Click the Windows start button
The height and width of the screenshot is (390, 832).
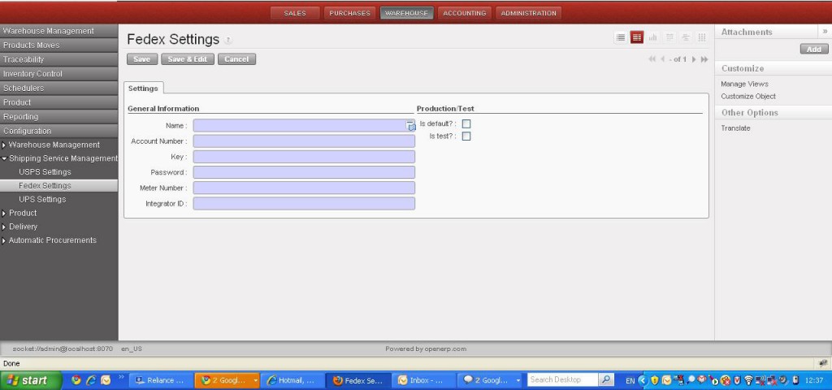click(30, 380)
